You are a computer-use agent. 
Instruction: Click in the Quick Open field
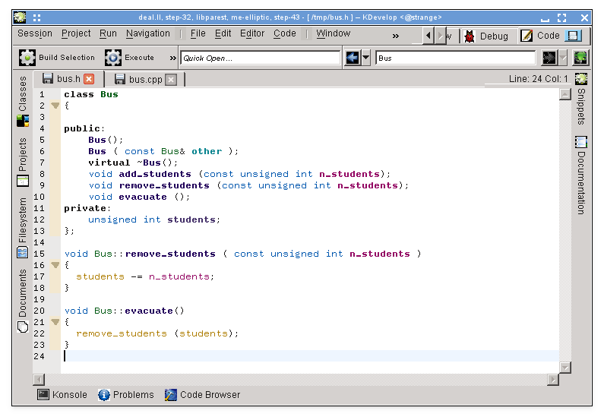pyautogui.click(x=261, y=58)
